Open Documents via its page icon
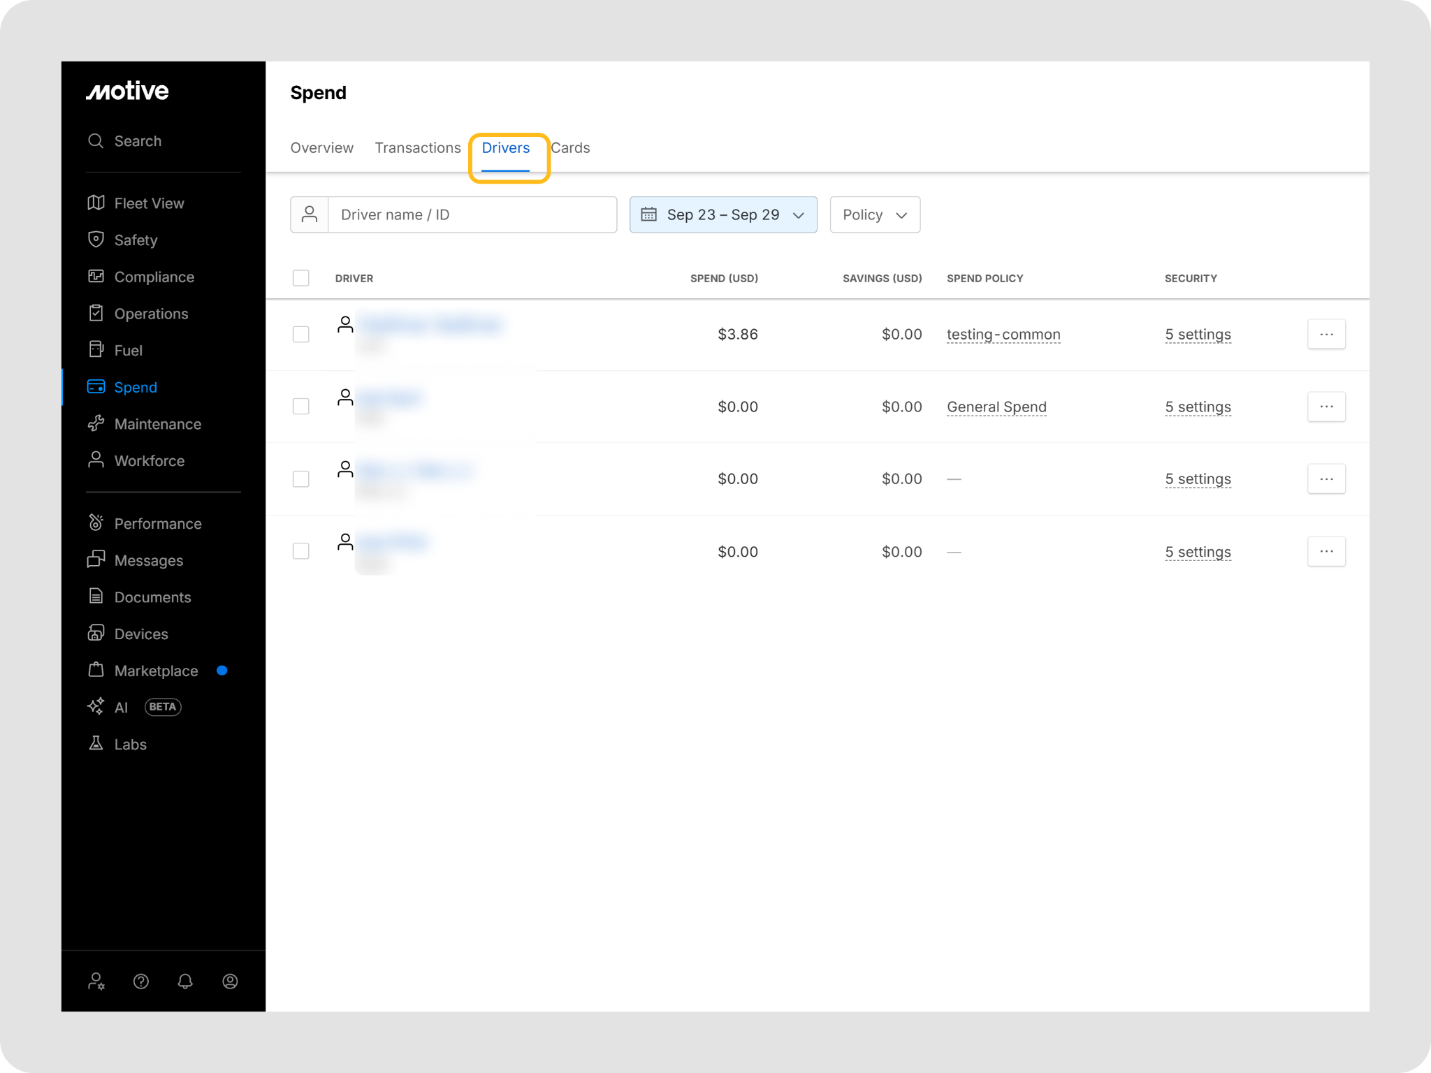 (96, 596)
